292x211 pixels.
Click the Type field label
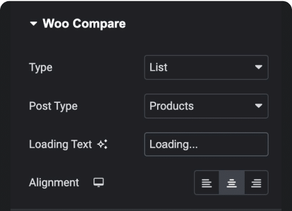(41, 68)
